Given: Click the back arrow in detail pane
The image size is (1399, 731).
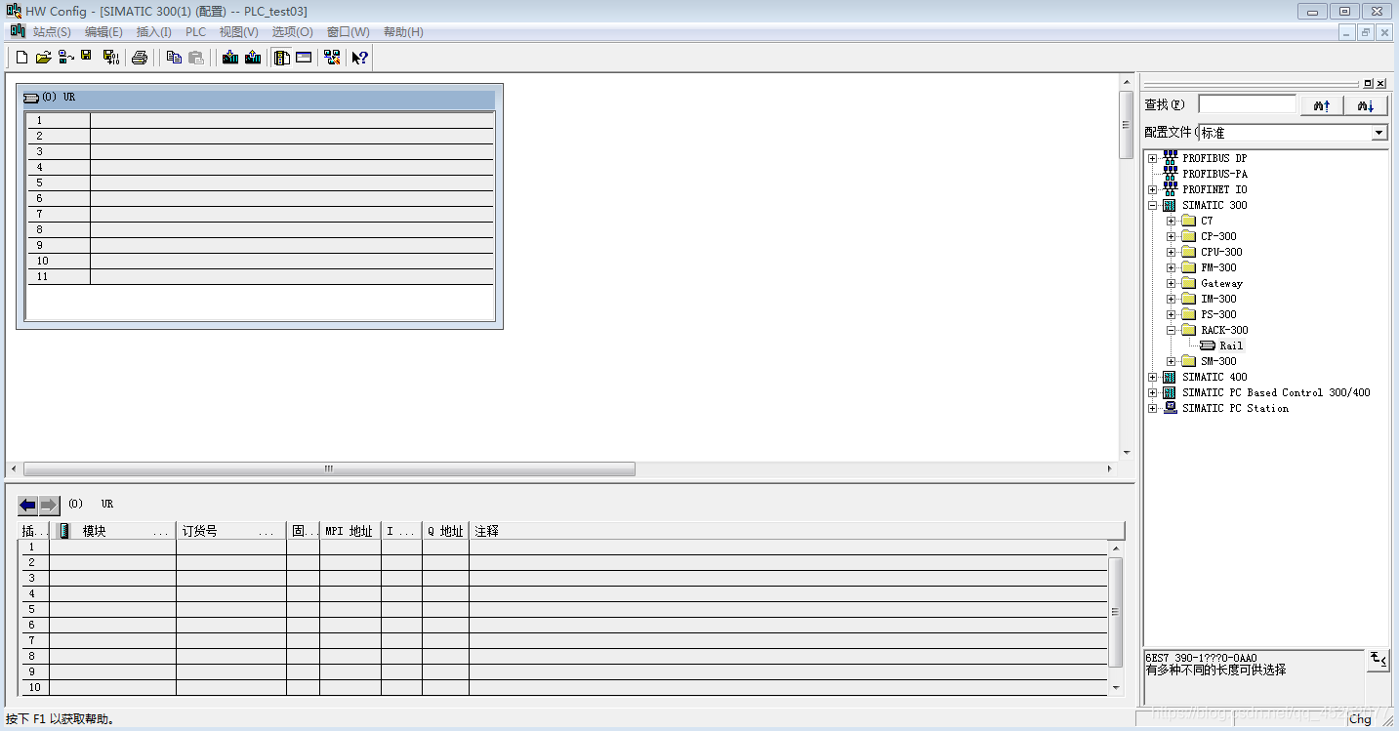Looking at the screenshot, I should click(27, 506).
